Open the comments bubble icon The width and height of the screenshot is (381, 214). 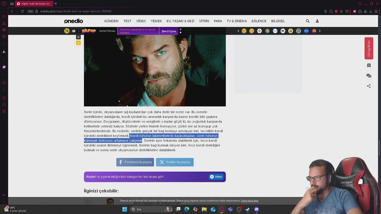click(x=369, y=76)
